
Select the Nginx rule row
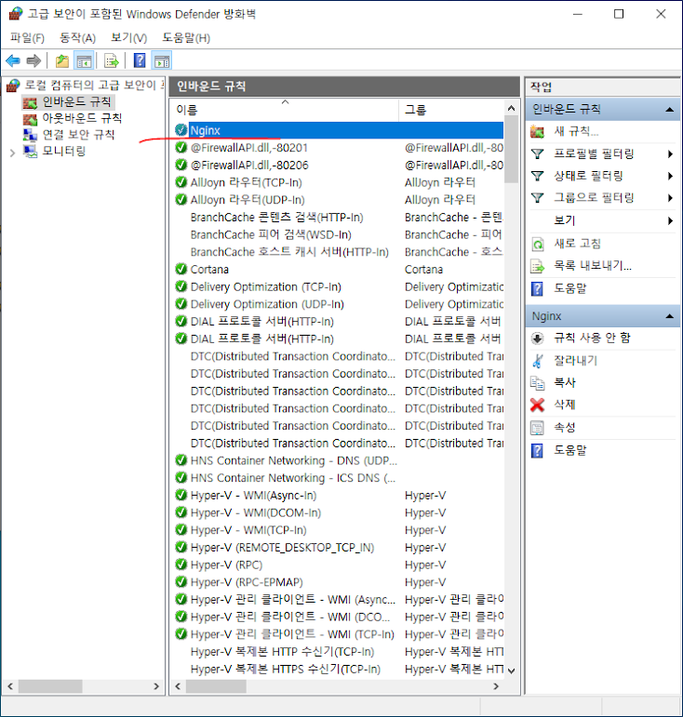339,130
